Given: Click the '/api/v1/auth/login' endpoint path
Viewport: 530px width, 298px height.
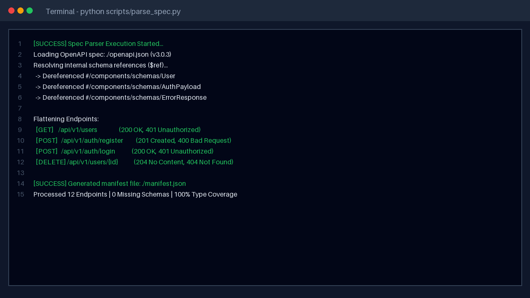Looking at the screenshot, I should [88, 151].
